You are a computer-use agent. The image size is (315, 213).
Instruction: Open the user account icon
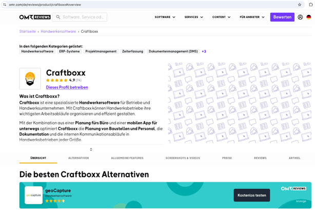coord(300,17)
